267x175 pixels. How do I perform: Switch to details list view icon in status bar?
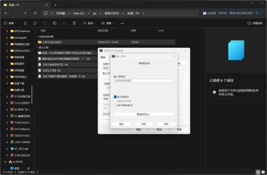258,172
